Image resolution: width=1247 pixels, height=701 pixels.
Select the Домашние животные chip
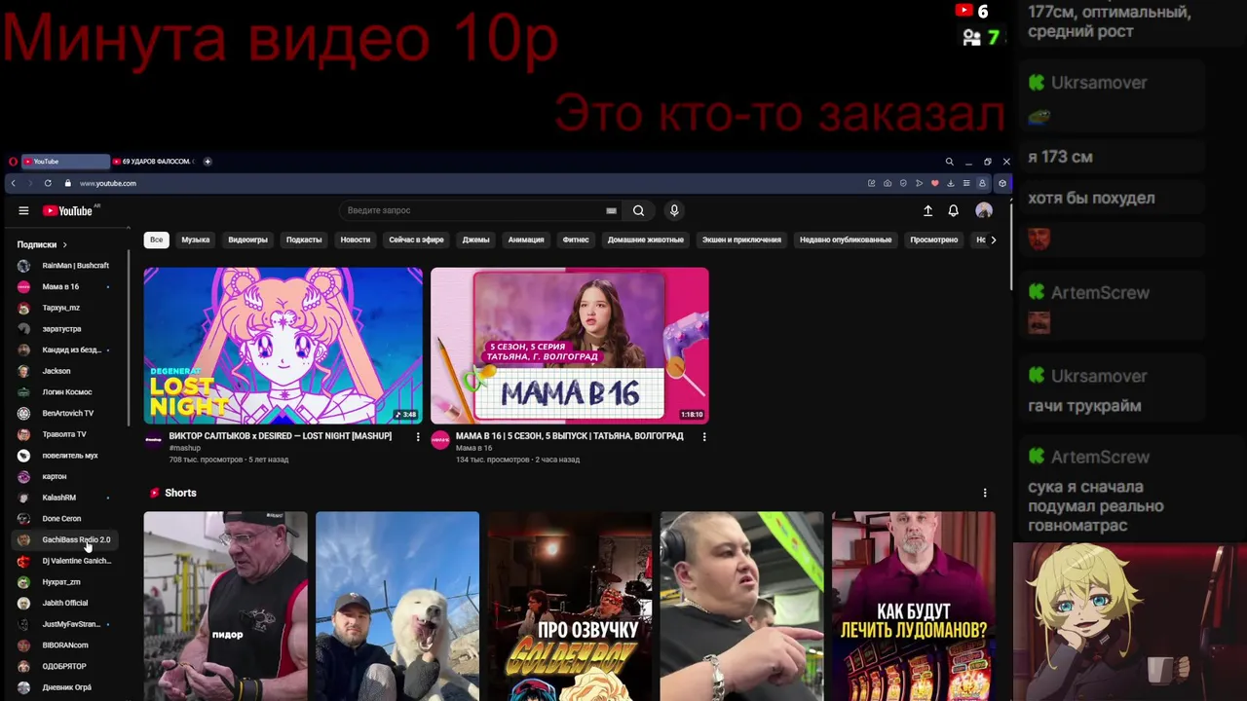click(x=645, y=240)
